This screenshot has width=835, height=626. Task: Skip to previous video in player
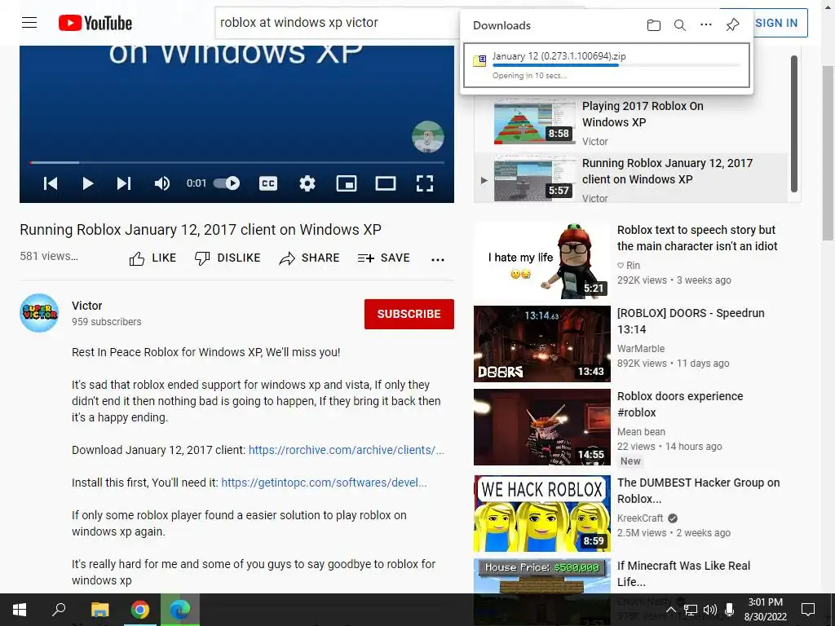tap(51, 183)
